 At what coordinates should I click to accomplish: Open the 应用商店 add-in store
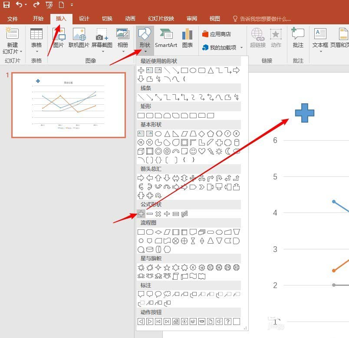pyautogui.click(x=217, y=34)
